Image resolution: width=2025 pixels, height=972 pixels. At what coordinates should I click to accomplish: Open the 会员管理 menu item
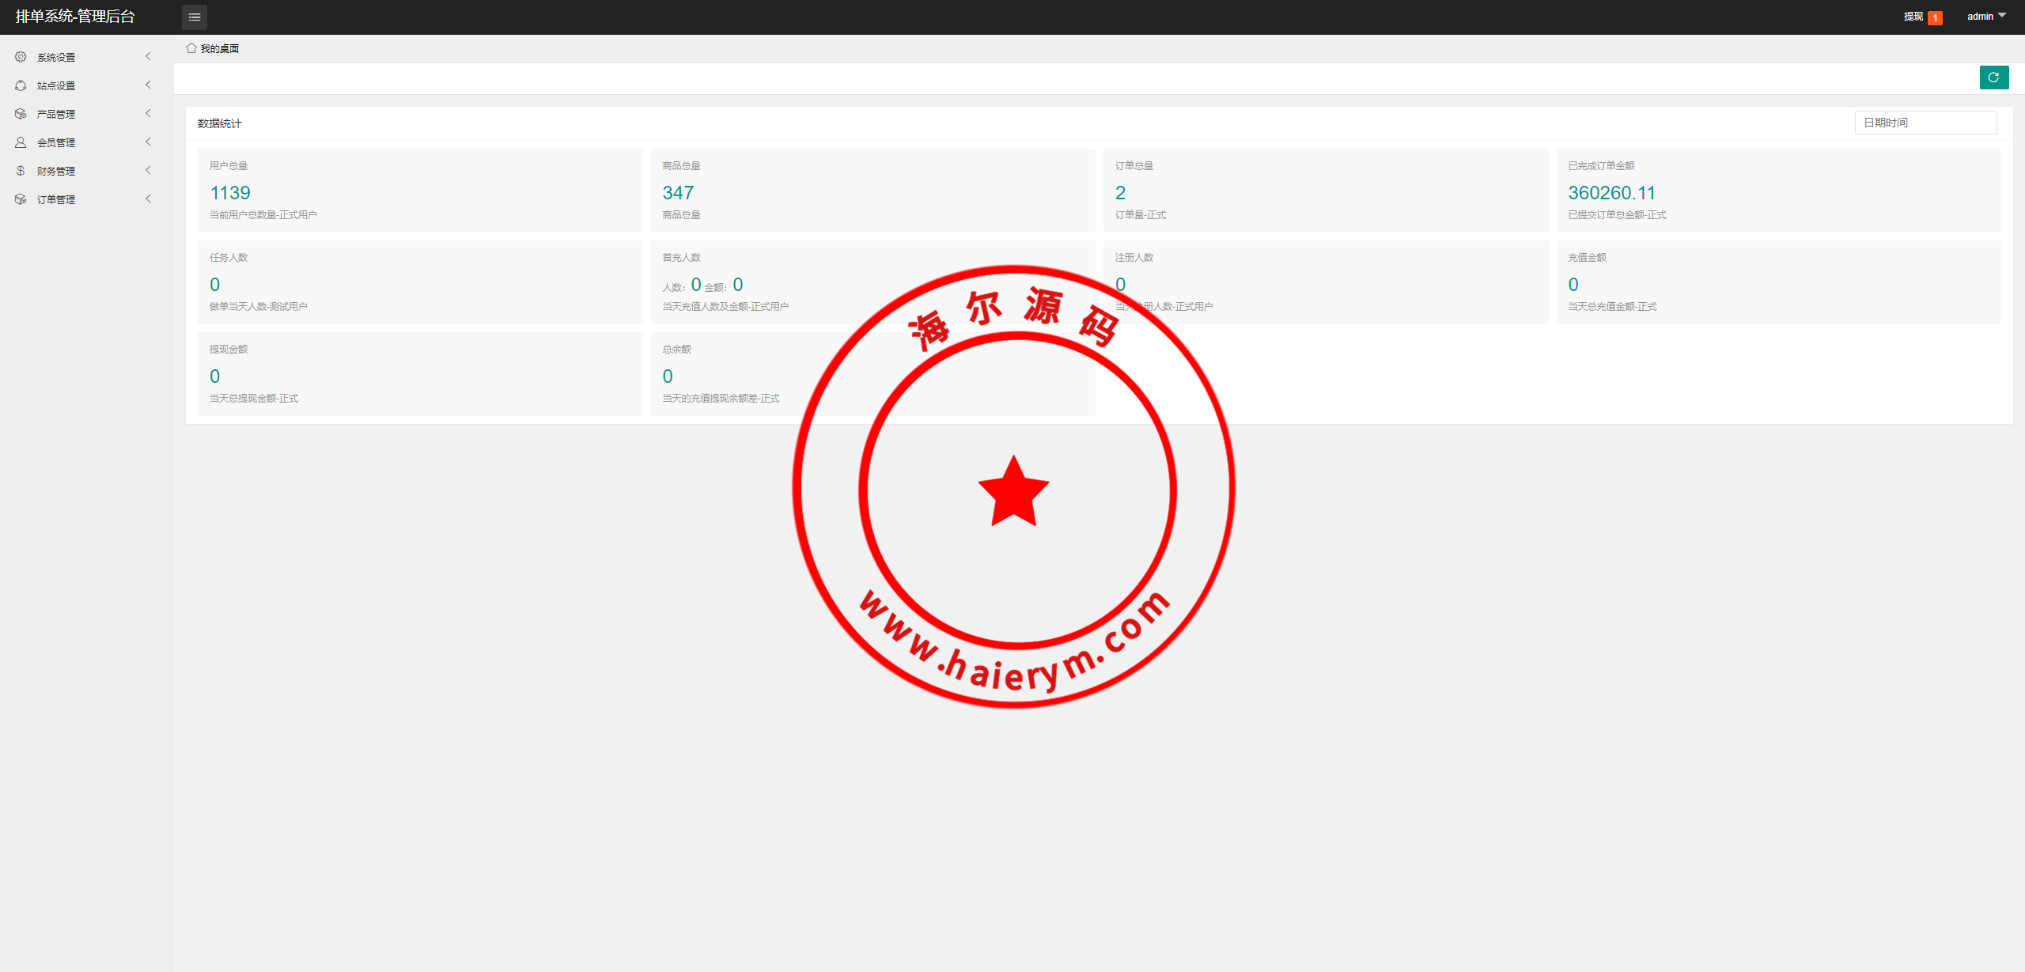[56, 142]
